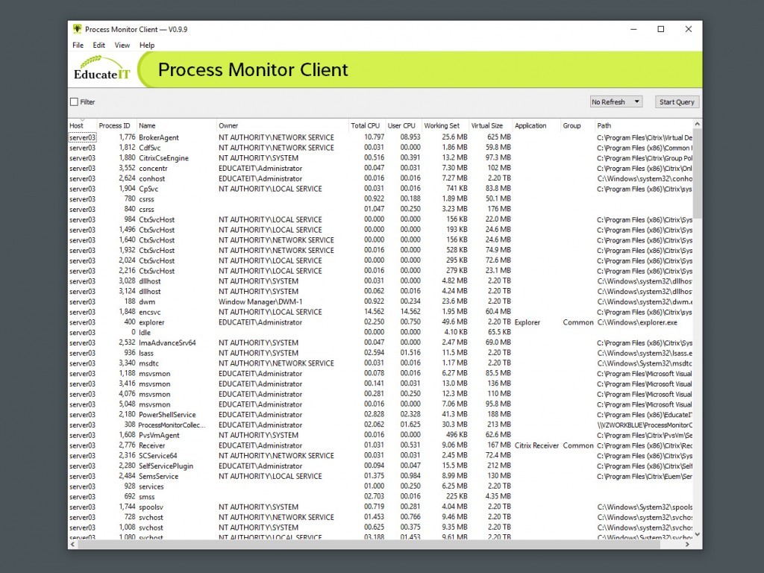Sort by Process ID column header

[115, 126]
